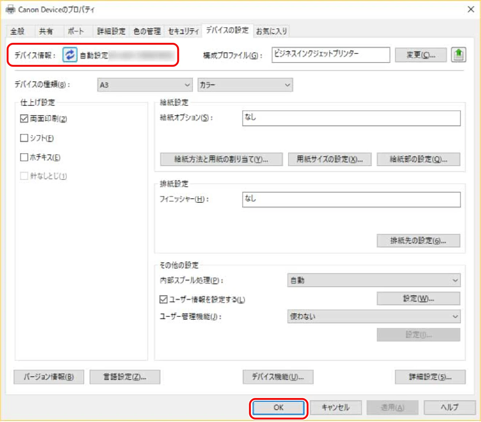Go to the 色の管理 tab
This screenshot has width=481, height=422.
pyautogui.click(x=147, y=31)
